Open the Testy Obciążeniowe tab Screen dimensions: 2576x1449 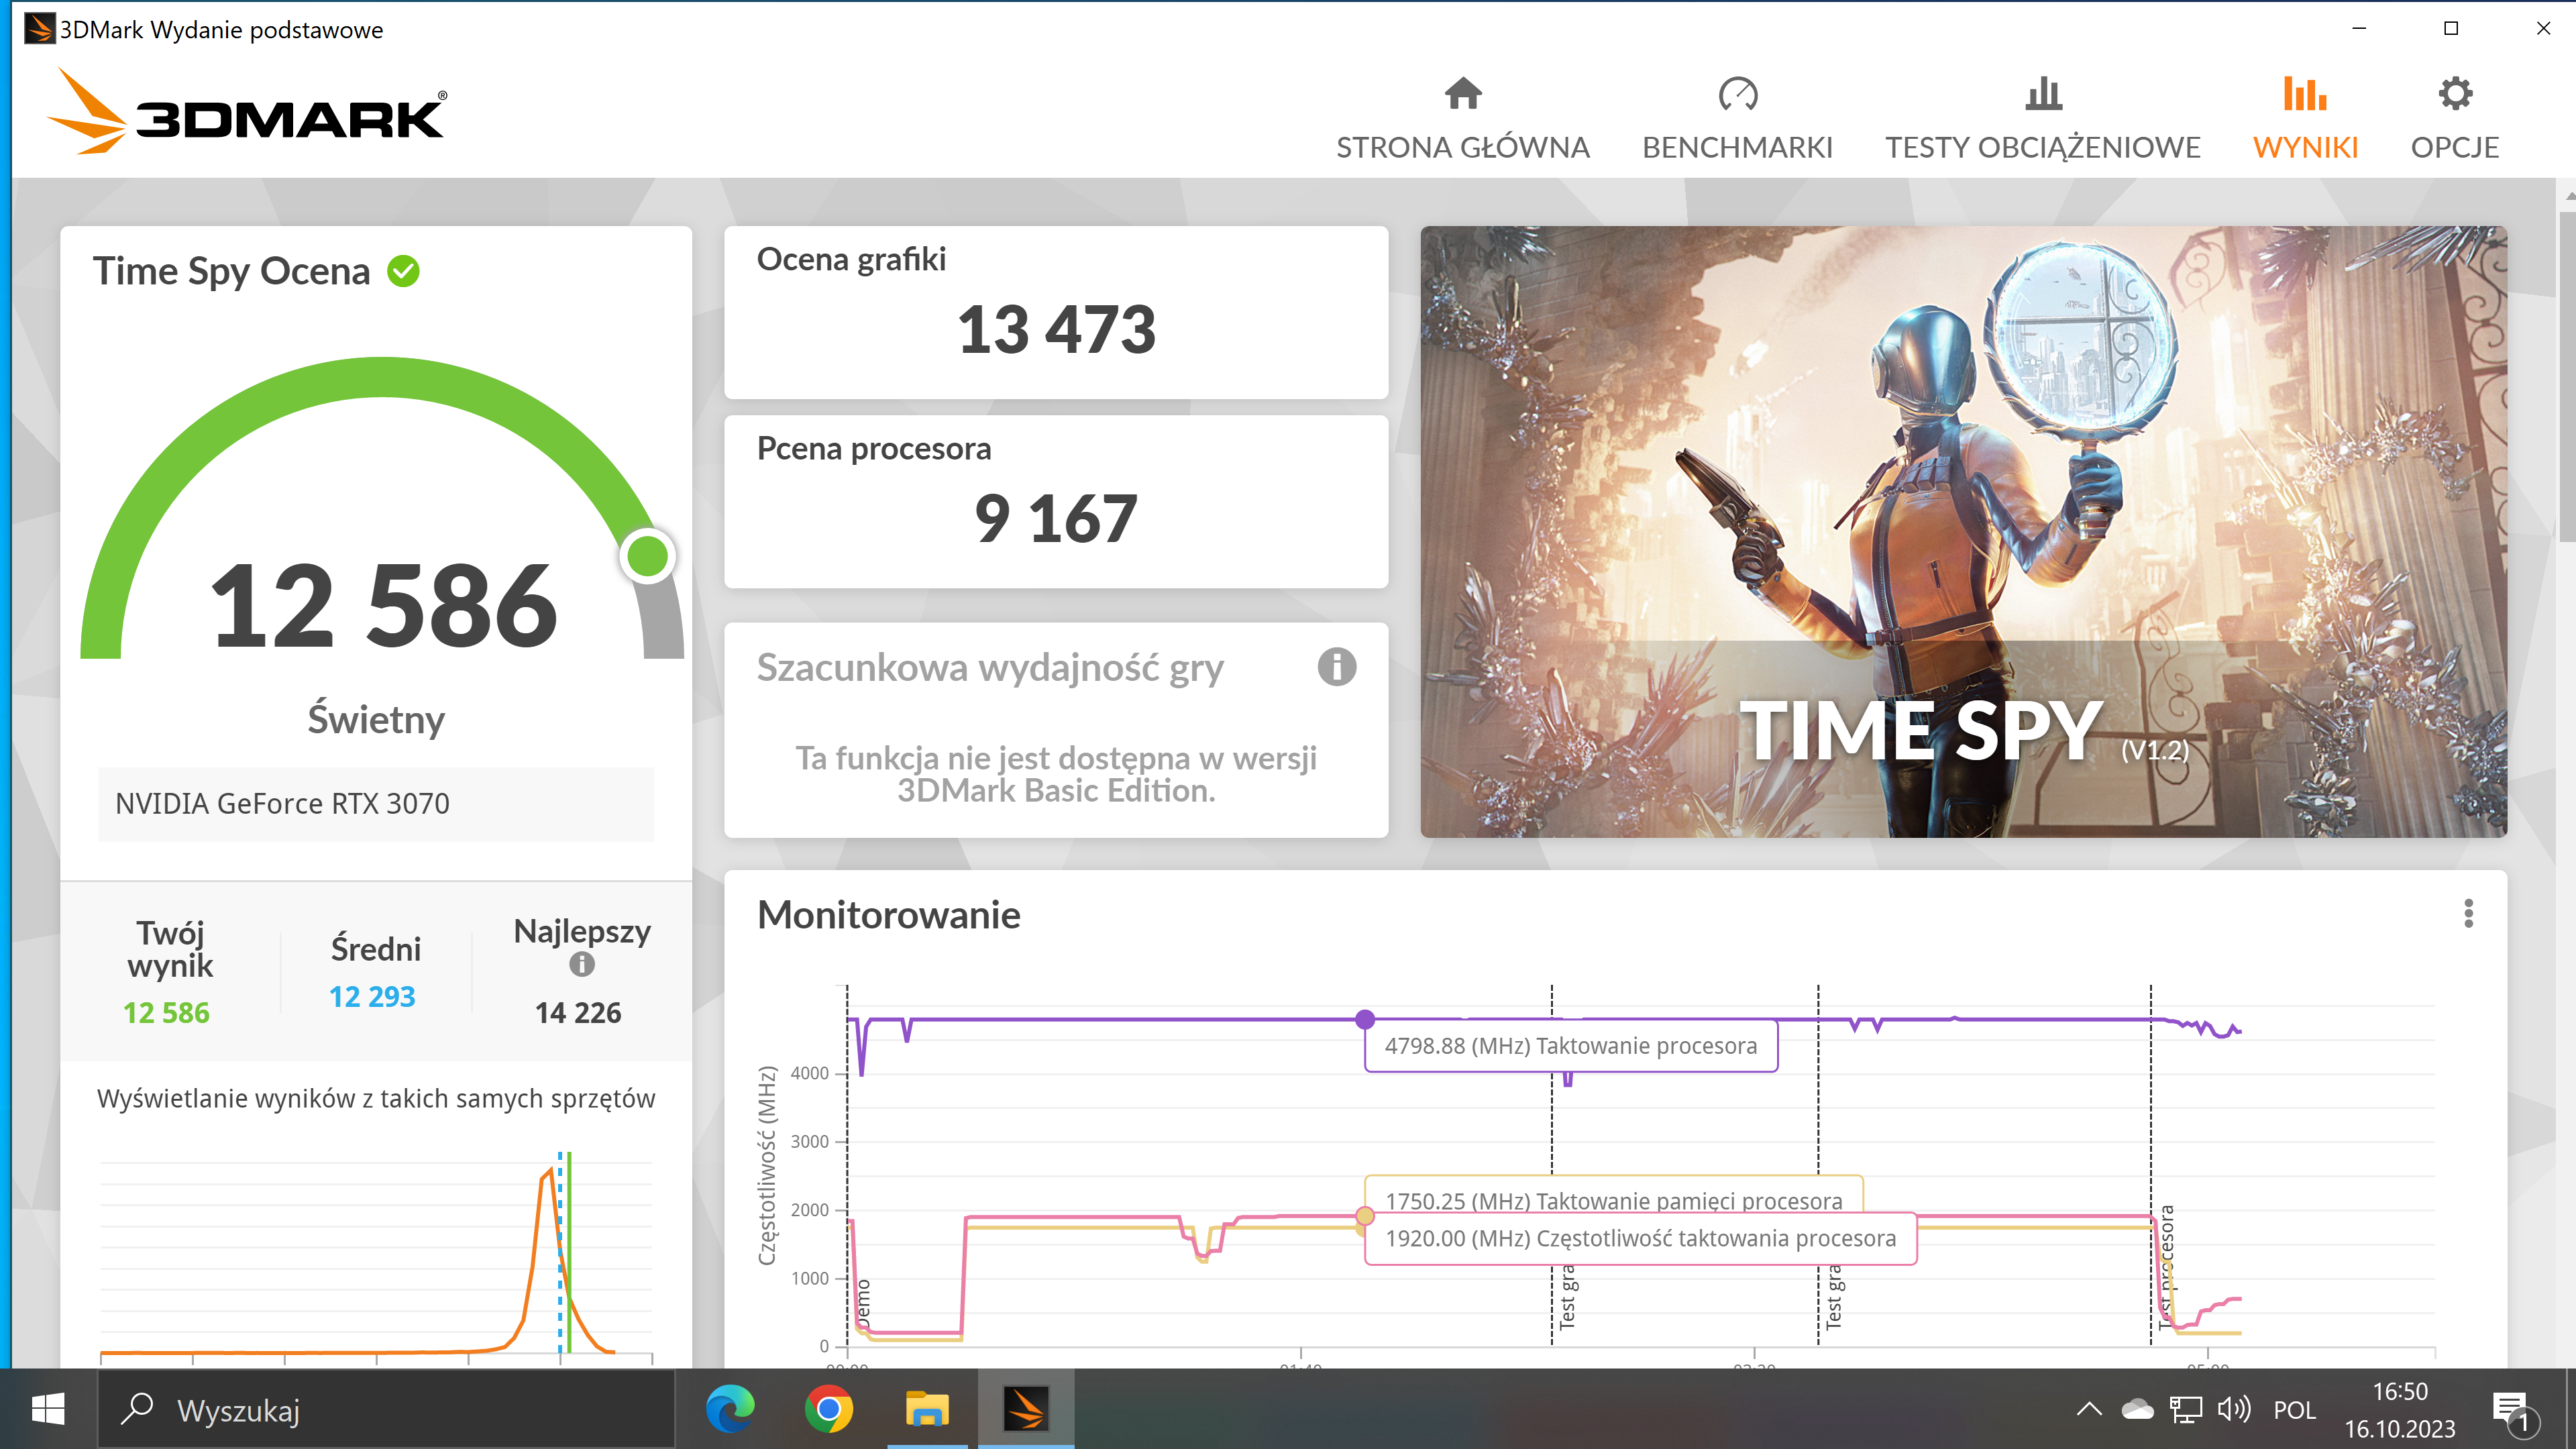2043,119
